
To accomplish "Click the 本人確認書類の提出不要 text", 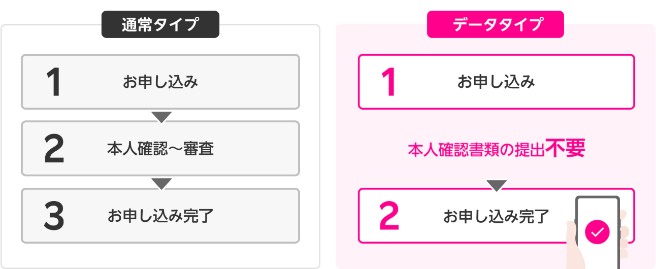I will [497, 149].
